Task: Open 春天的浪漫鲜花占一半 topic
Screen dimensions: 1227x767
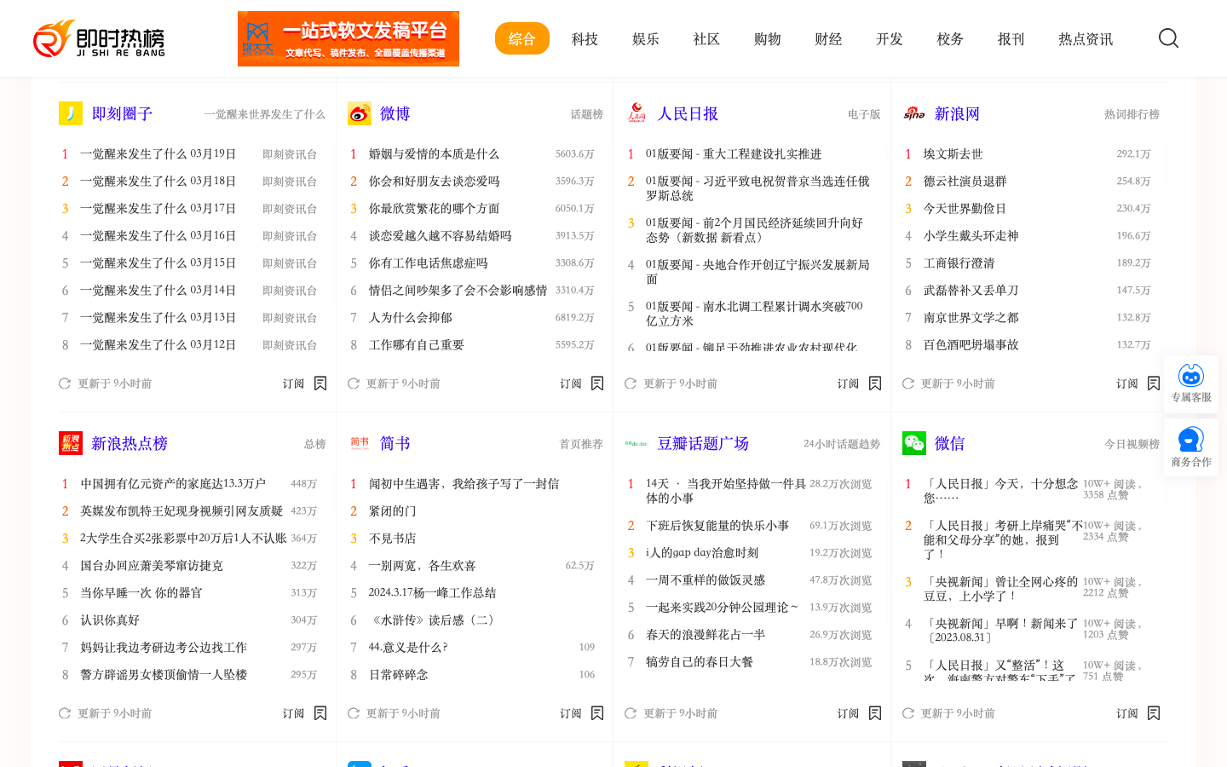Action: click(706, 635)
